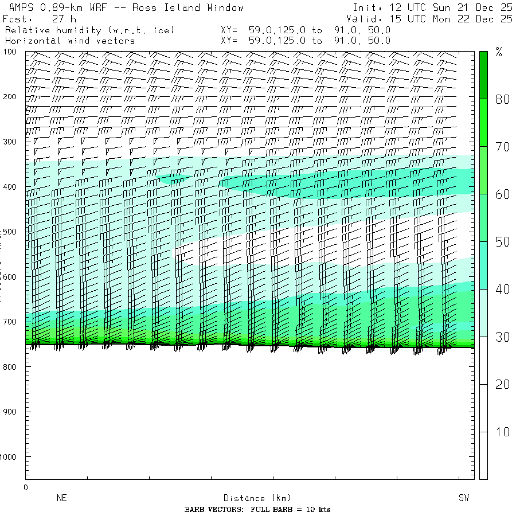Viewport: 516px width, 516px height.
Task: Click the dark green above-80% colorbar segment
Action: coord(484,75)
